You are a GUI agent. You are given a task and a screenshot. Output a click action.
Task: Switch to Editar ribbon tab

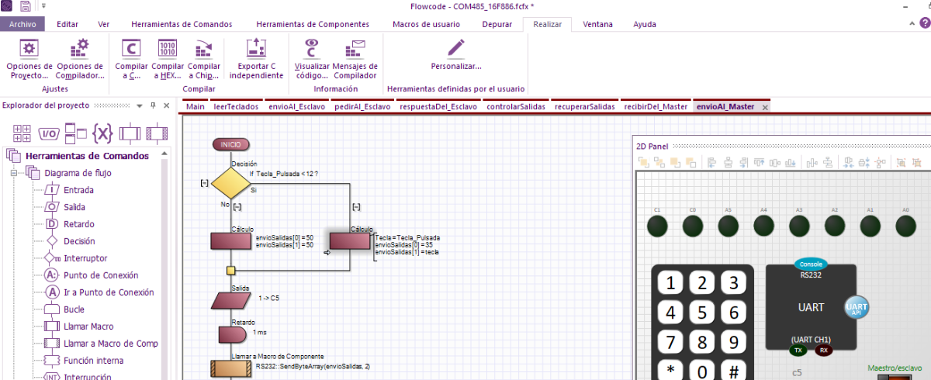pyautogui.click(x=67, y=24)
